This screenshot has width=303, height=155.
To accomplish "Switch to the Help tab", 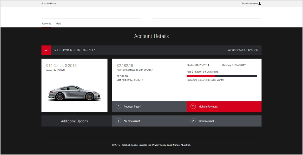I will tap(59, 24).
